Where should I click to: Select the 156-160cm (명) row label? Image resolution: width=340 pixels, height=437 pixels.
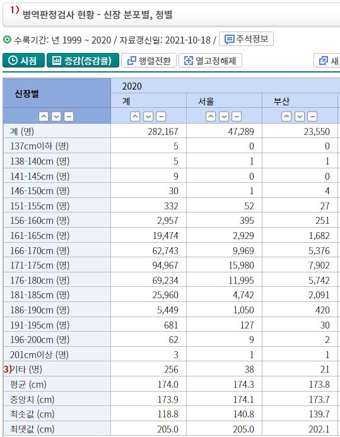40,221
